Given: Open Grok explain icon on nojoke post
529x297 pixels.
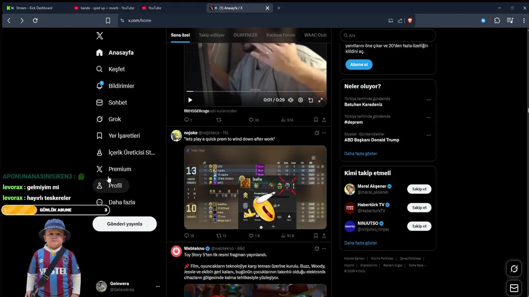Looking at the screenshot, I should pos(317,133).
